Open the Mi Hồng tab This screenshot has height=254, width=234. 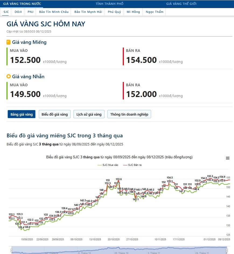click(133, 12)
